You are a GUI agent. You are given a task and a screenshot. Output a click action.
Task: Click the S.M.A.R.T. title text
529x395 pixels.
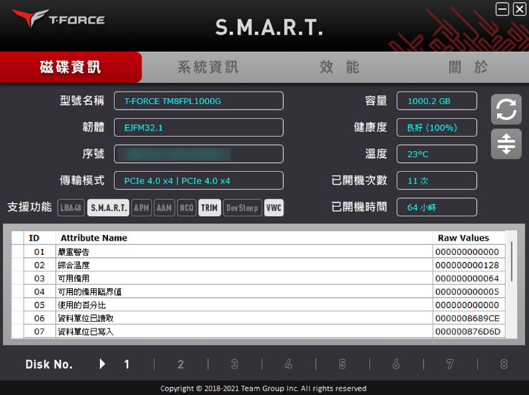(x=269, y=27)
